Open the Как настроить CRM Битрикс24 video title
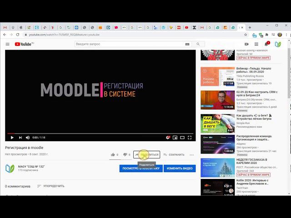 coord(256,94)
